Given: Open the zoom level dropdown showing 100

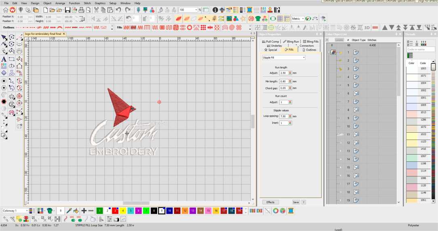Looking at the screenshot, I should pos(196,10).
